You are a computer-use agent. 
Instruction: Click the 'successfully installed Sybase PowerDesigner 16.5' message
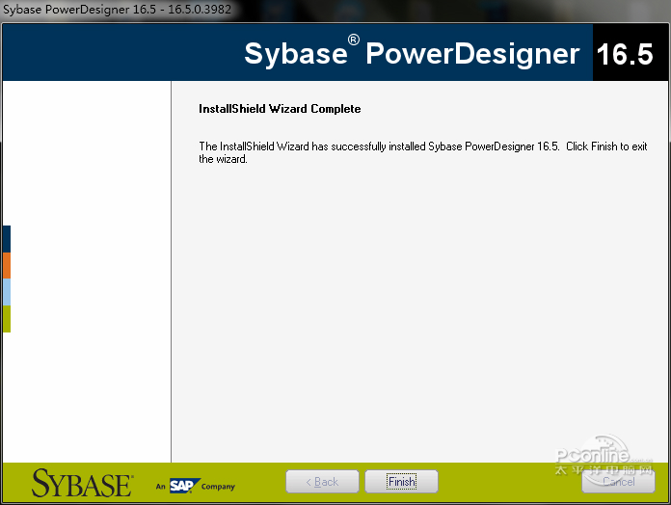click(423, 152)
